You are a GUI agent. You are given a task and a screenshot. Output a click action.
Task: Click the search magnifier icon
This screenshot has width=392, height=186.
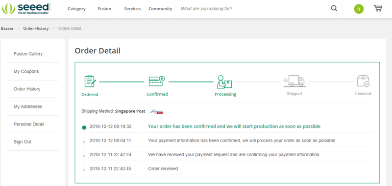coord(334,8)
